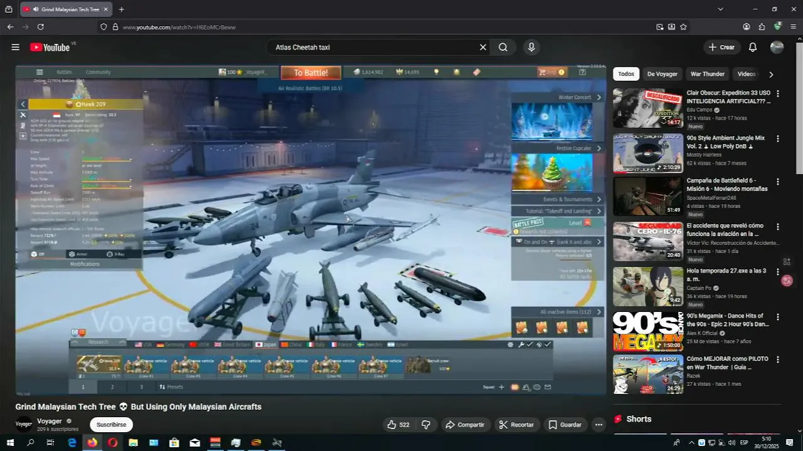Open a new tab with plus
Image resolution: width=803 pixels, height=451 pixels.
tap(121, 9)
